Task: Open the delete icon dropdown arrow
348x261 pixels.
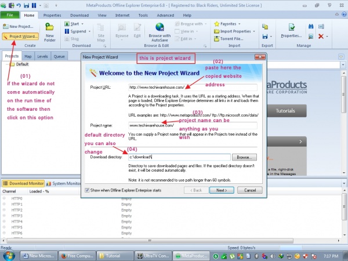Action: coord(327,37)
